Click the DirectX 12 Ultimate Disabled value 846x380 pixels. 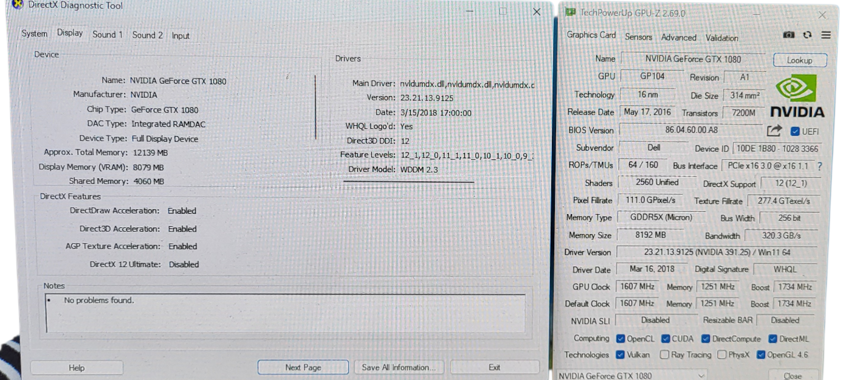(x=184, y=264)
